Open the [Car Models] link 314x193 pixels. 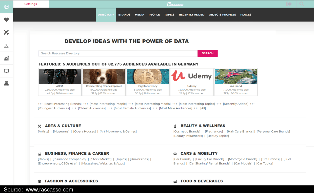(x=243, y=163)
